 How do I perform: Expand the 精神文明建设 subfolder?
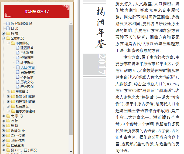tap(8, 102)
